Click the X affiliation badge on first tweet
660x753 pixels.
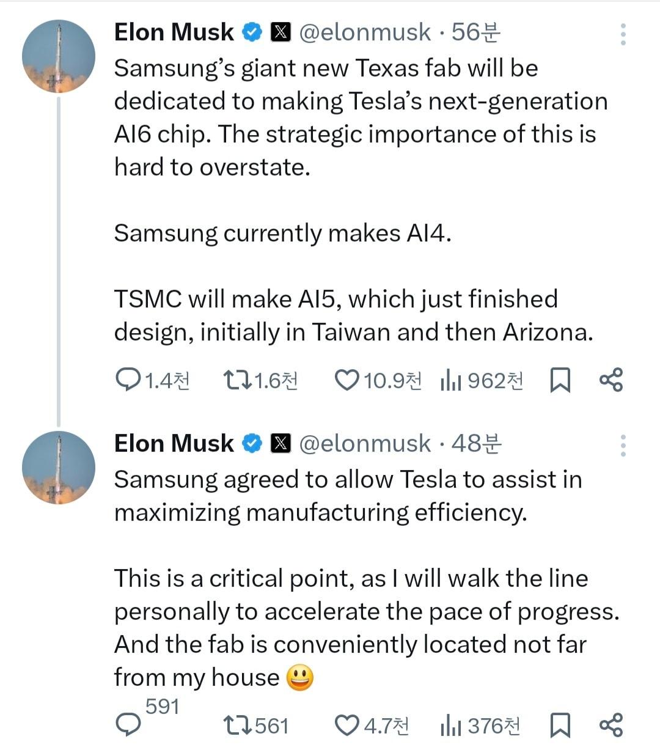click(x=280, y=32)
